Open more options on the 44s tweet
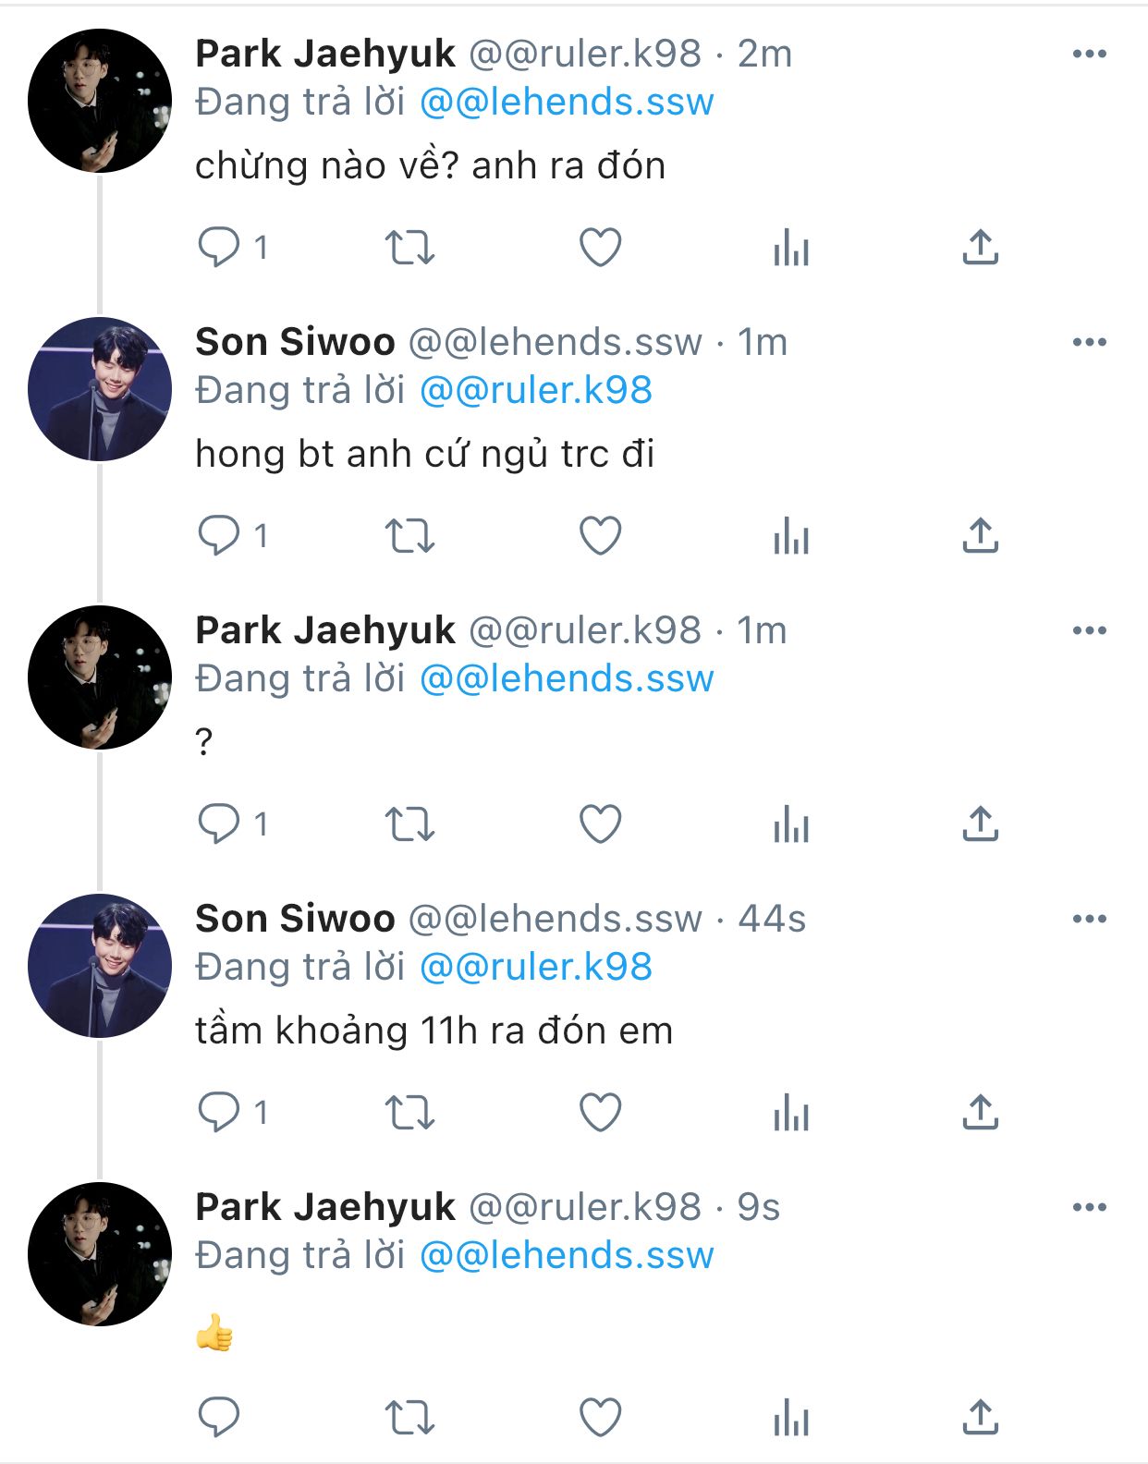1148x1464 pixels. pos(1090,920)
